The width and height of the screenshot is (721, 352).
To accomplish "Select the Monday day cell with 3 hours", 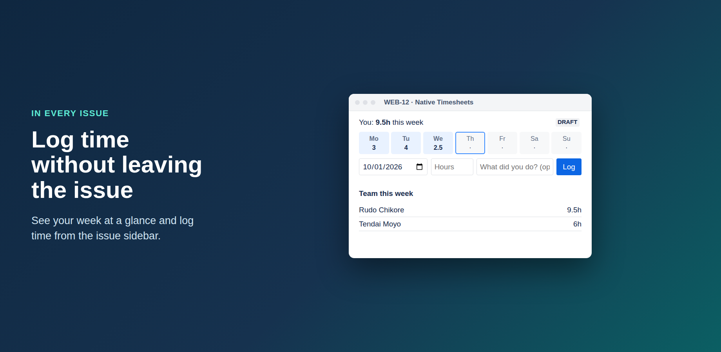I will [374, 143].
